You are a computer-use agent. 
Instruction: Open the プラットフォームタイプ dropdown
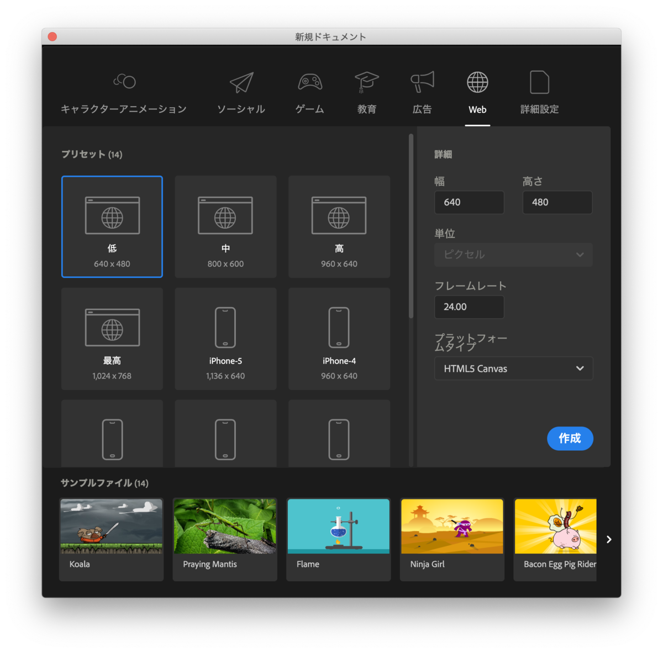(x=513, y=368)
